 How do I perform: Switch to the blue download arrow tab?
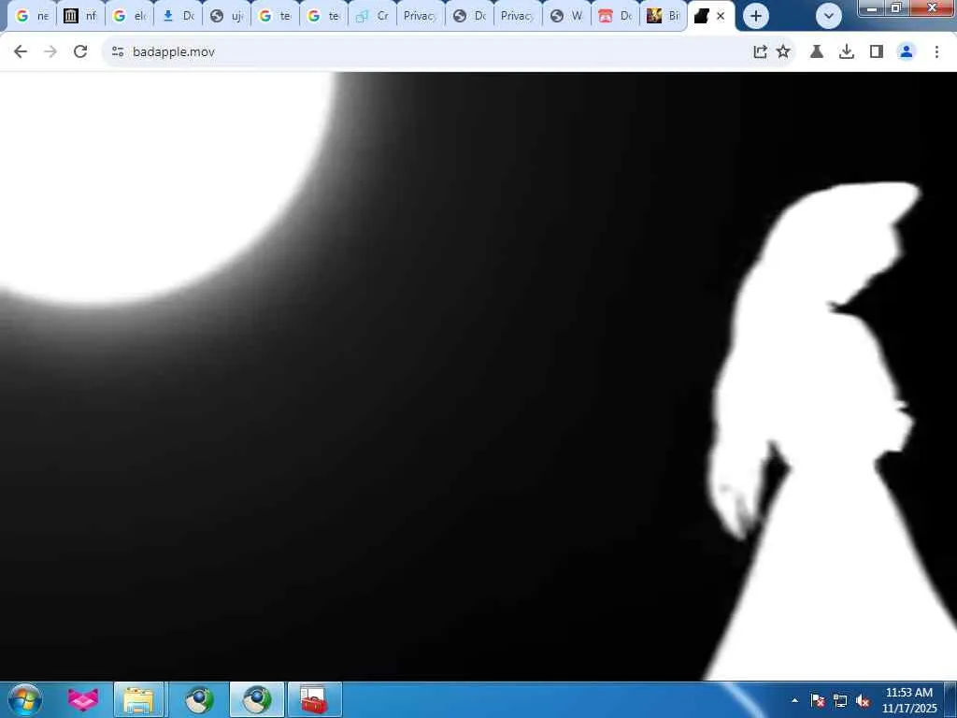tap(178, 16)
